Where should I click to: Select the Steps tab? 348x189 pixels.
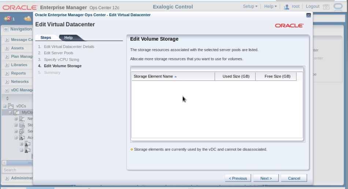click(x=46, y=38)
